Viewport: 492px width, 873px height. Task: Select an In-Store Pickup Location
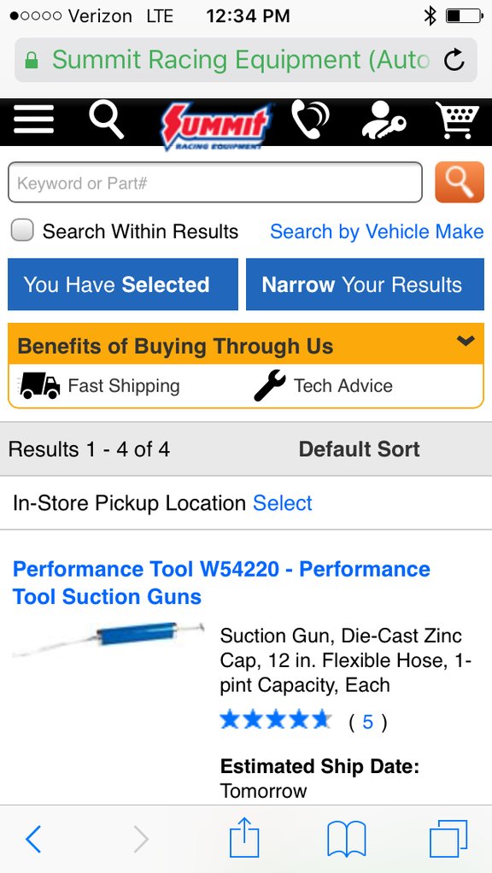pos(282,503)
